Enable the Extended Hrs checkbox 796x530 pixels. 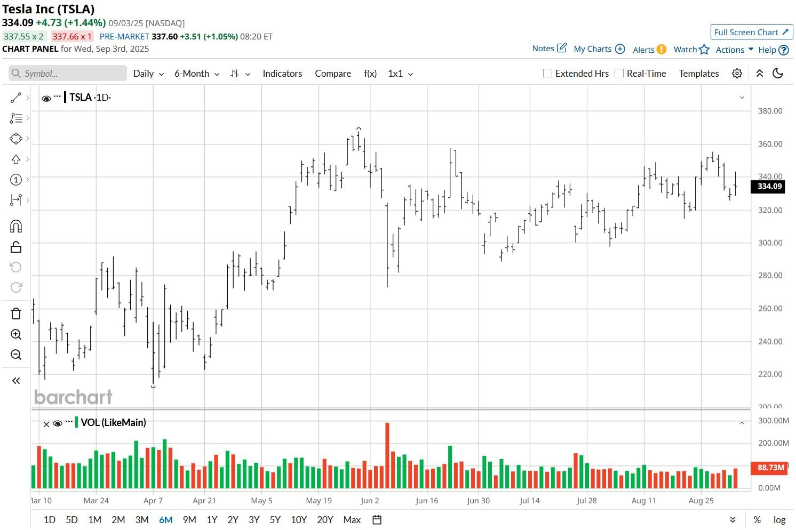tap(547, 73)
